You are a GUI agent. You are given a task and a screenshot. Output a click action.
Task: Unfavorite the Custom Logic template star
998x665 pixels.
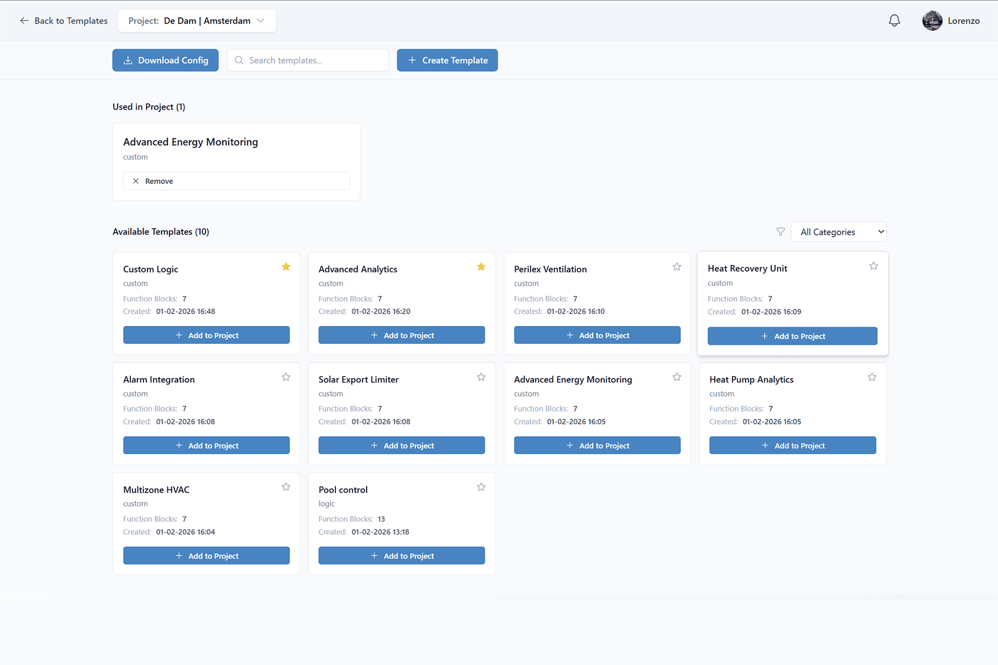pos(286,267)
